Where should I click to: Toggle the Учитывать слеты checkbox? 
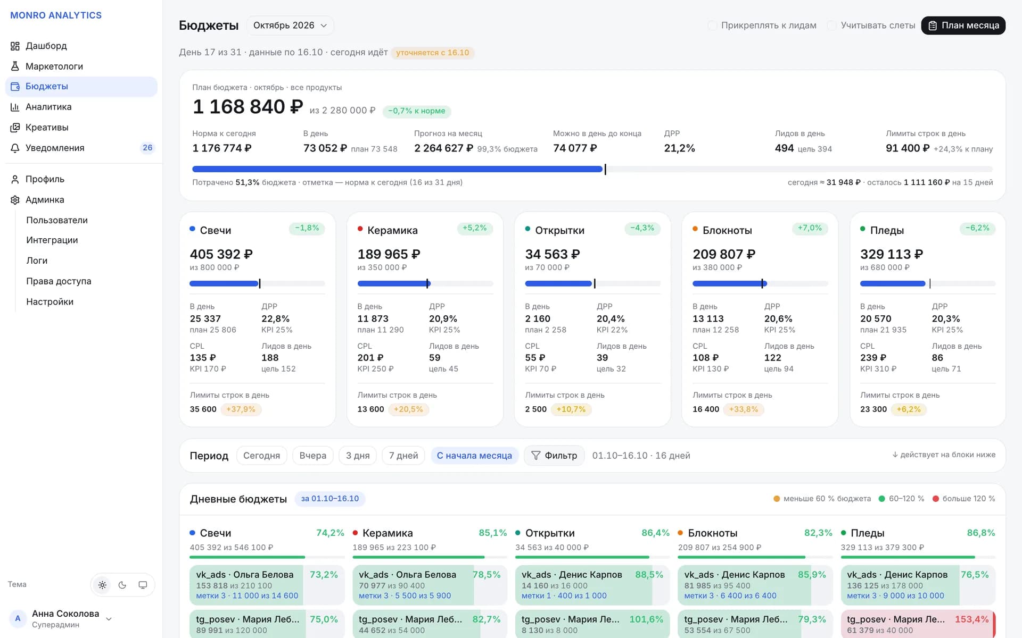[x=831, y=26]
